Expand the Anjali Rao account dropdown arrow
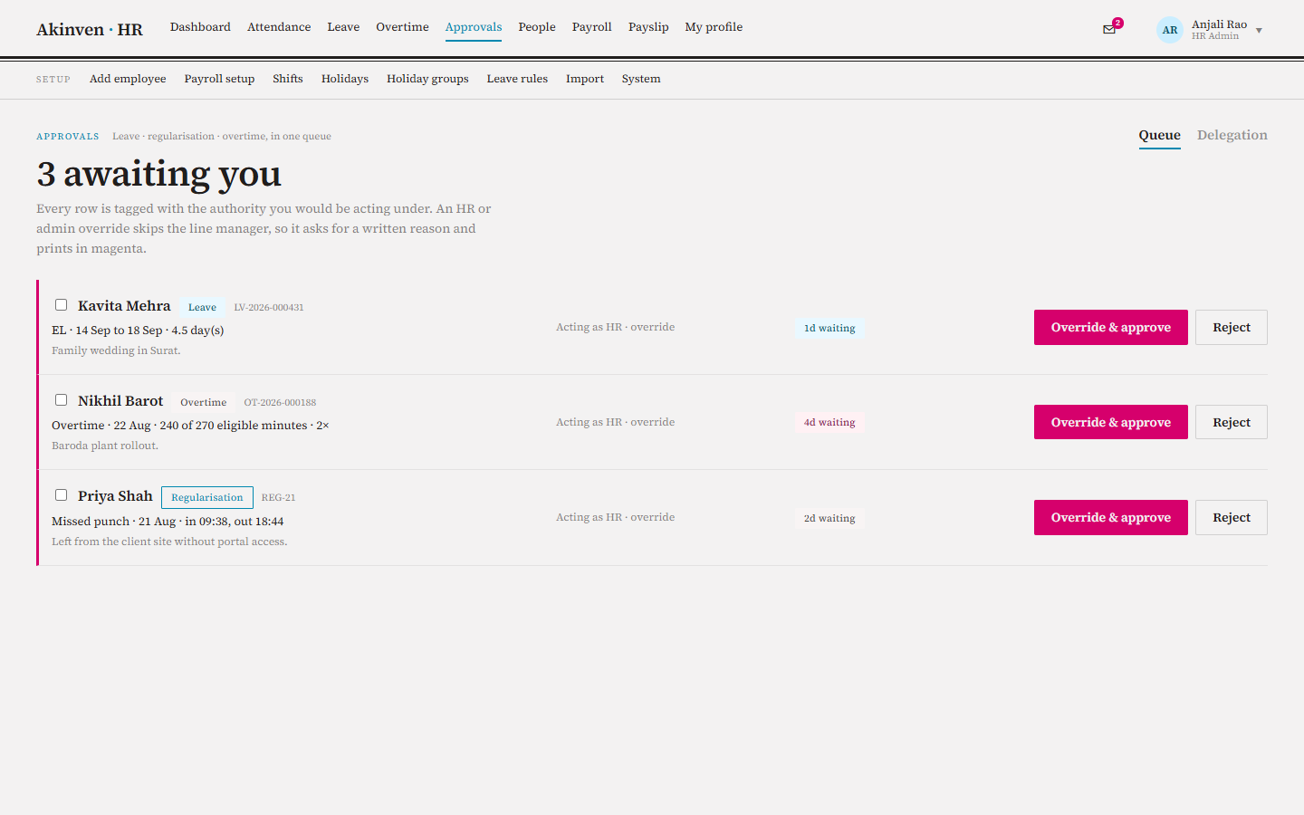The image size is (1304, 815). coord(1259,31)
